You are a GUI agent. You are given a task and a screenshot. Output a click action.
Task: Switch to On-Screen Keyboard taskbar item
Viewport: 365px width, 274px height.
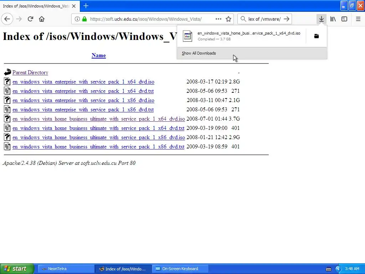click(x=180, y=269)
